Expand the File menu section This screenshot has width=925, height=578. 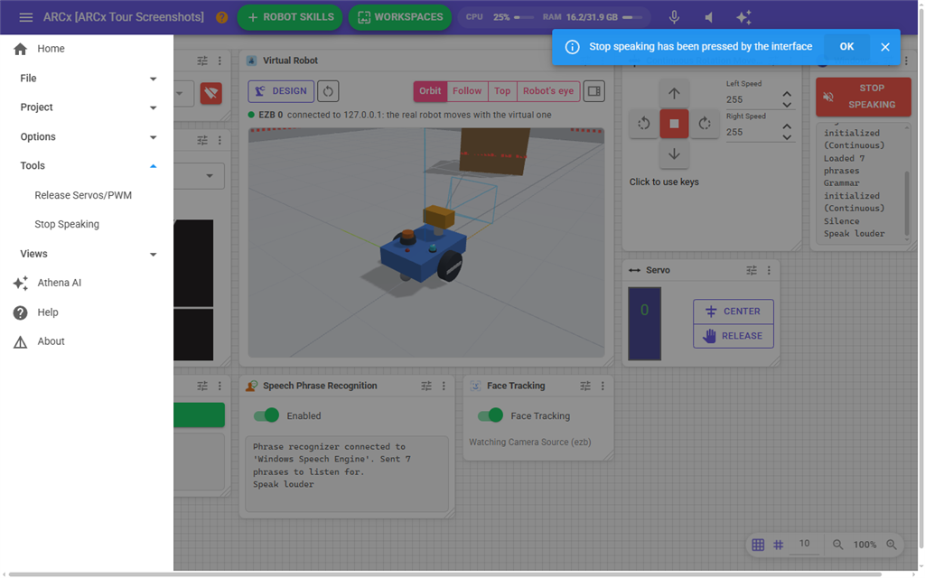click(87, 79)
